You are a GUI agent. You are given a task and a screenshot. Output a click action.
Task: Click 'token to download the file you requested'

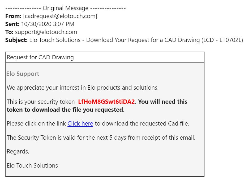66,110
